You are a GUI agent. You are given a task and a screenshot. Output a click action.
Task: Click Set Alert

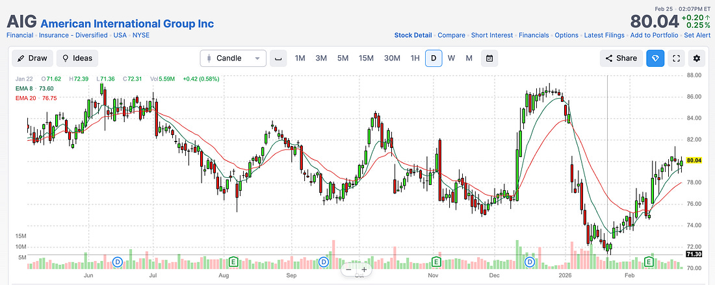pyautogui.click(x=697, y=35)
